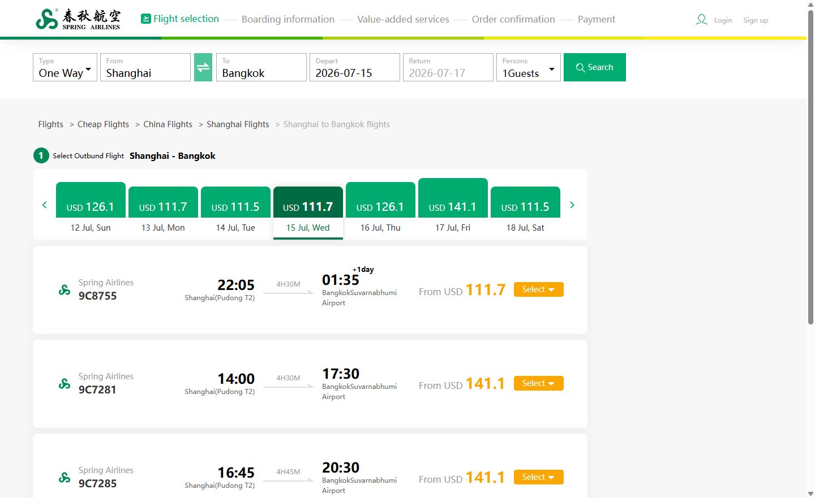Screen dimensions: 815x498
Task: Show later dates with the right arrow
Action: tap(572, 205)
